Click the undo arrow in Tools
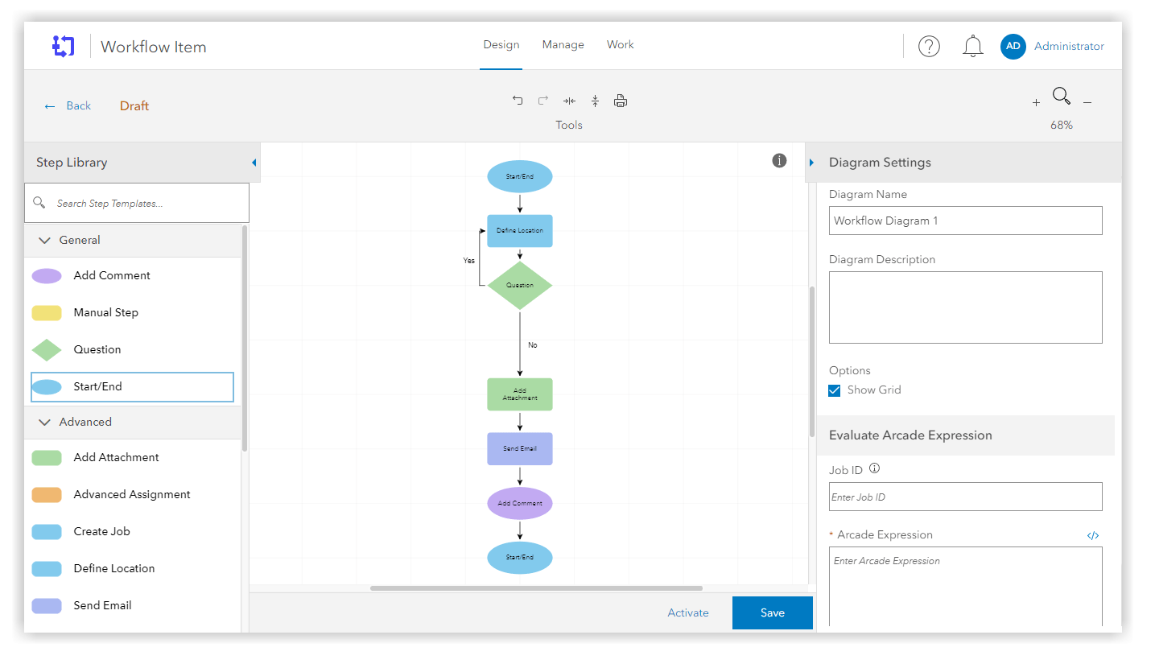1155x664 pixels. tap(518, 101)
